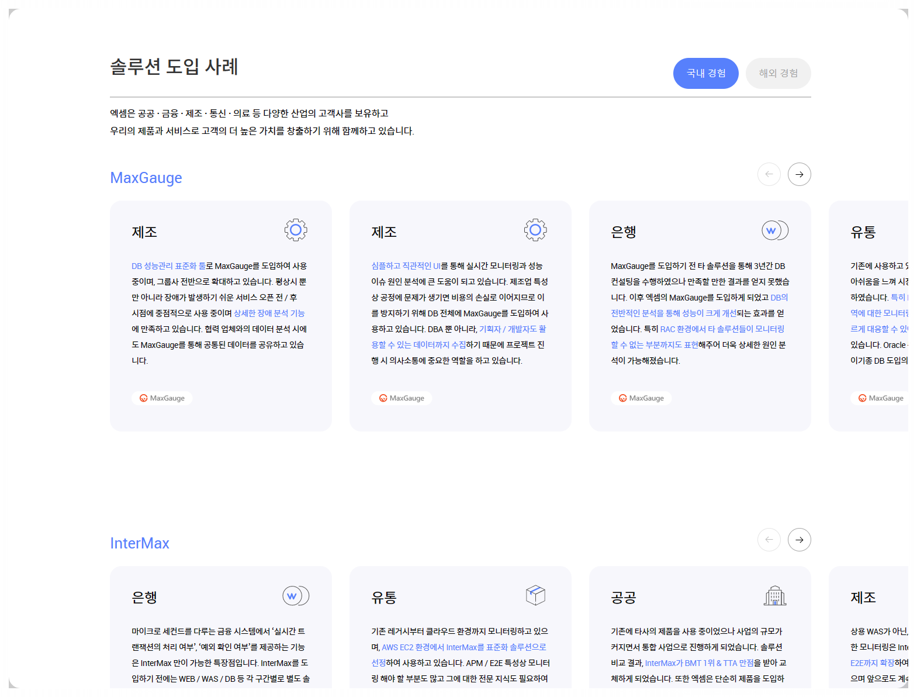This screenshot has width=917, height=697.
Task: Click won coin icon on MaxGauge 은행 card
Action: 775,230
